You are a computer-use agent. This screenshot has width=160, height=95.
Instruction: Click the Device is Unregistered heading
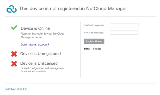pyautogui.click(x=40, y=54)
